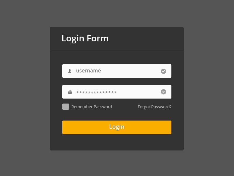234x176 pixels.
Task: Focus the username input field
Action: (117, 71)
